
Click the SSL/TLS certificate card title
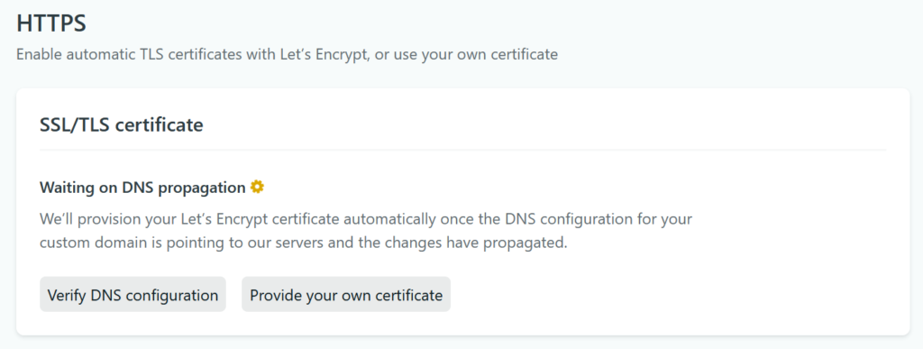point(122,124)
